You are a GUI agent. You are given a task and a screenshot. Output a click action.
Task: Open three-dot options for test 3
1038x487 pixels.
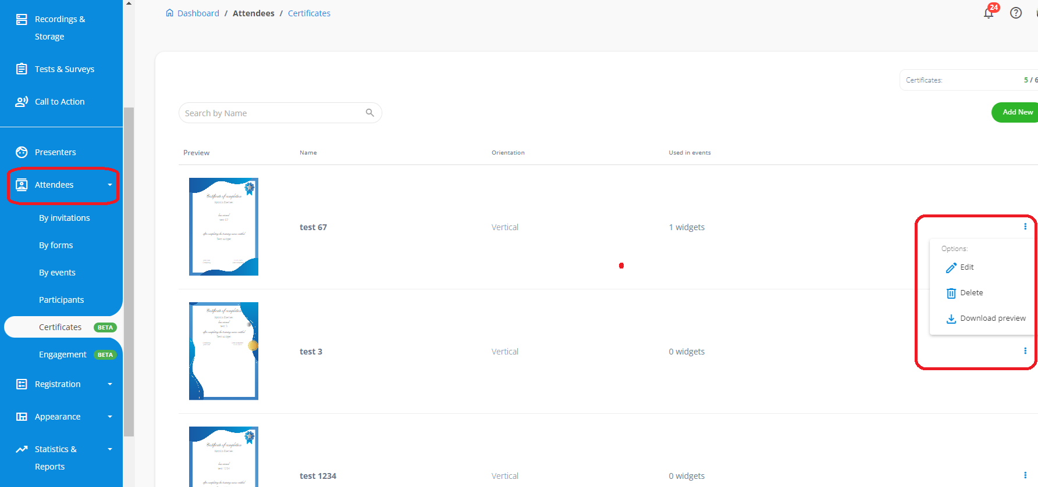click(x=1025, y=351)
